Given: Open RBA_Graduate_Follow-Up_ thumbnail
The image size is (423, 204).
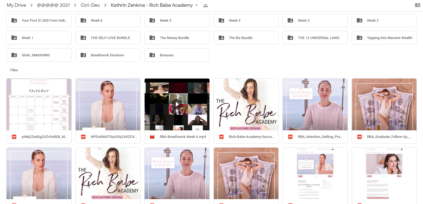Looking at the screenshot, I should coord(384,104).
